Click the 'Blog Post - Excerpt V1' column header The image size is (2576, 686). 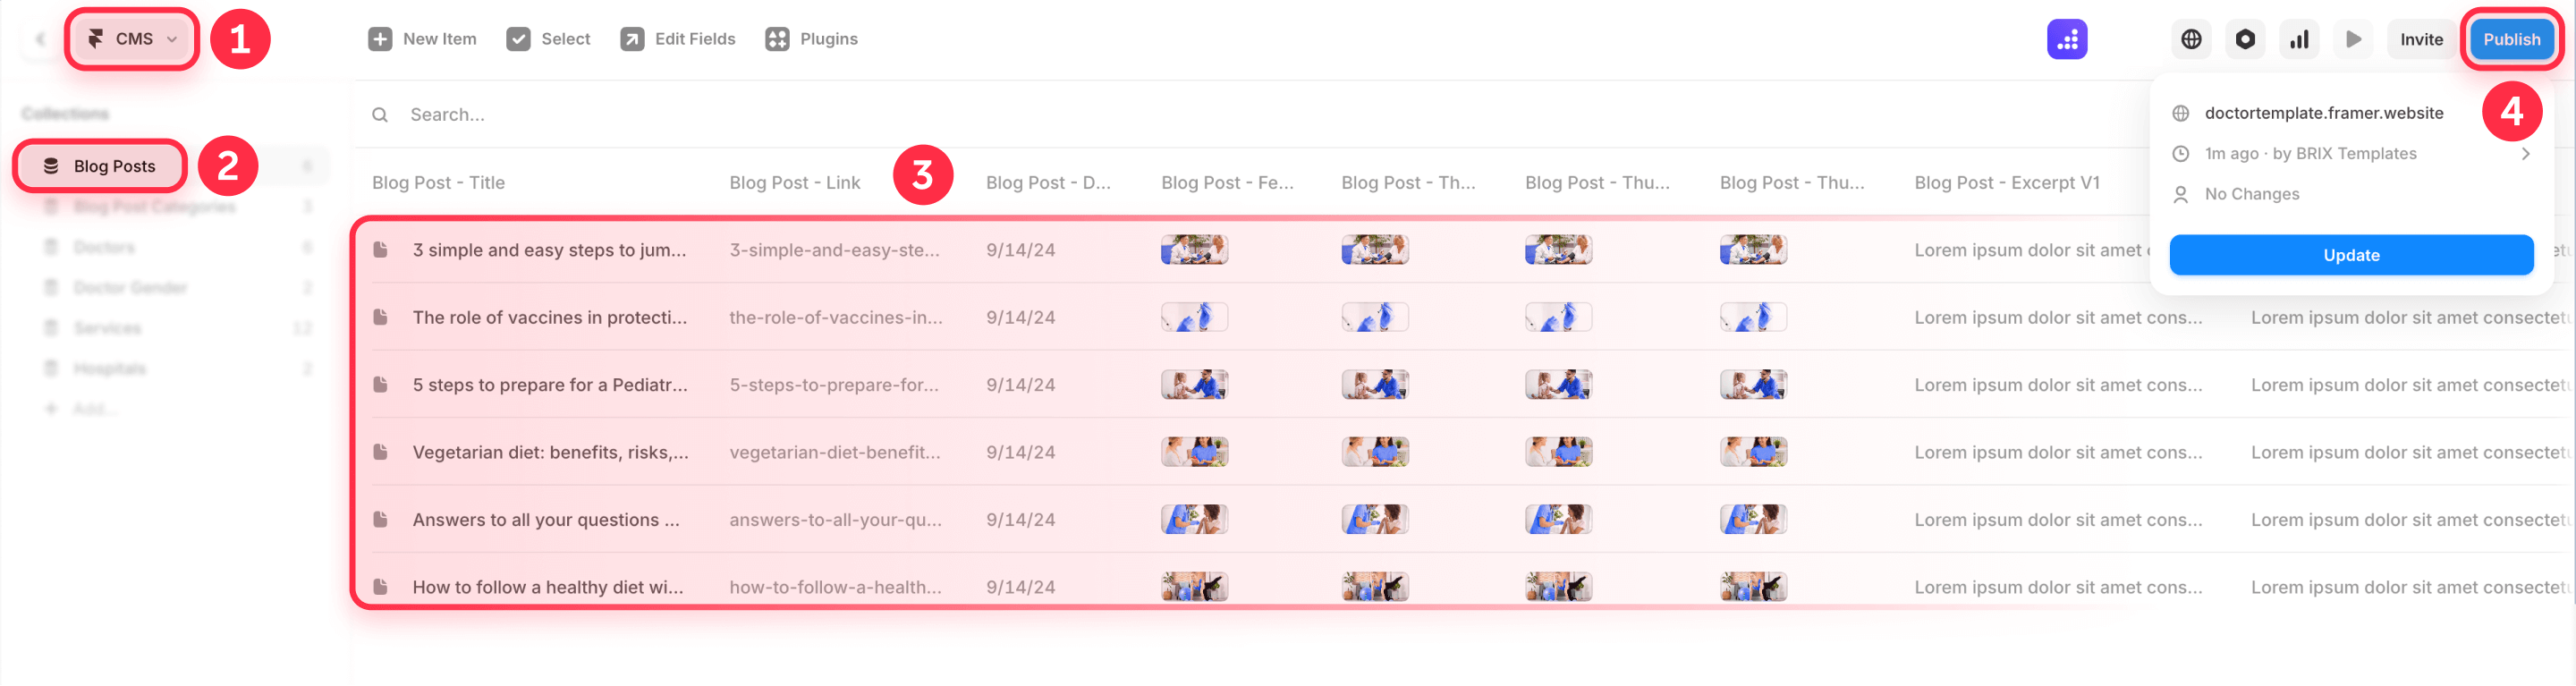click(2007, 183)
